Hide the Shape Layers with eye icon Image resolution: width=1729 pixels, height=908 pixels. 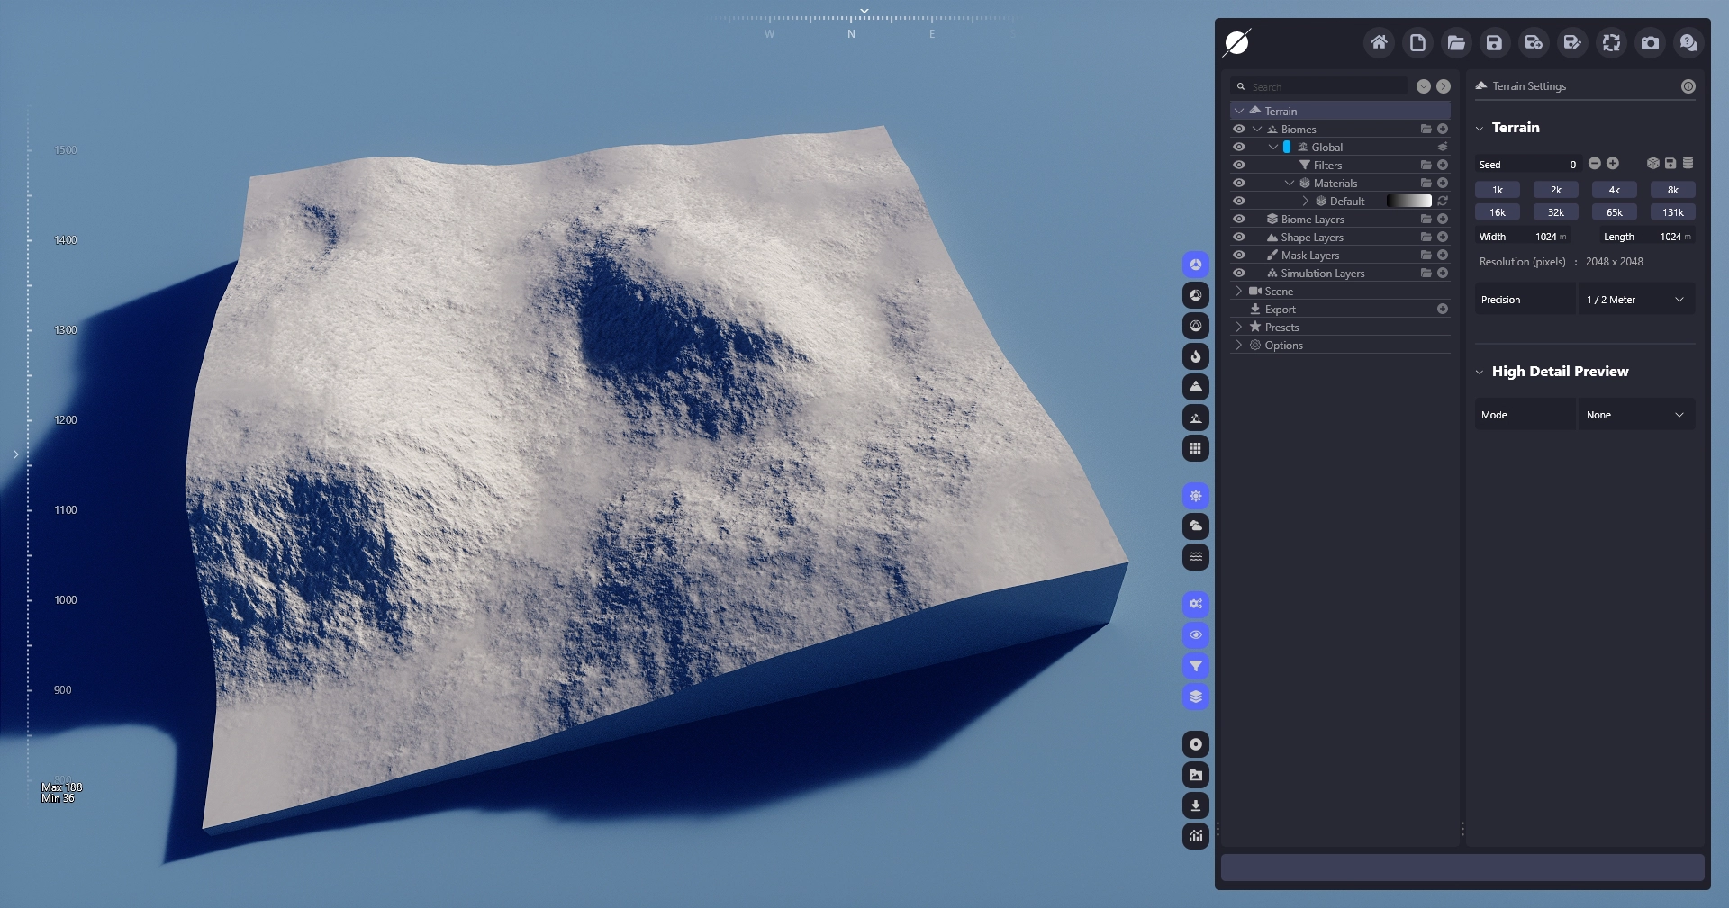pyautogui.click(x=1239, y=237)
